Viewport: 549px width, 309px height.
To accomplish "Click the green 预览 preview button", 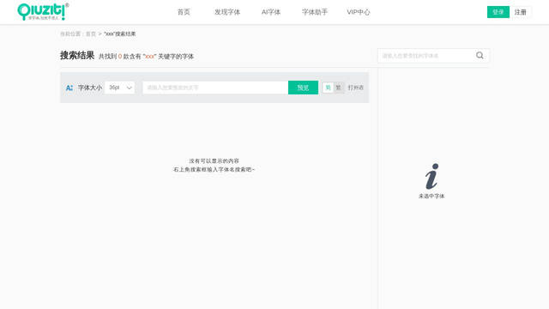I will [303, 88].
